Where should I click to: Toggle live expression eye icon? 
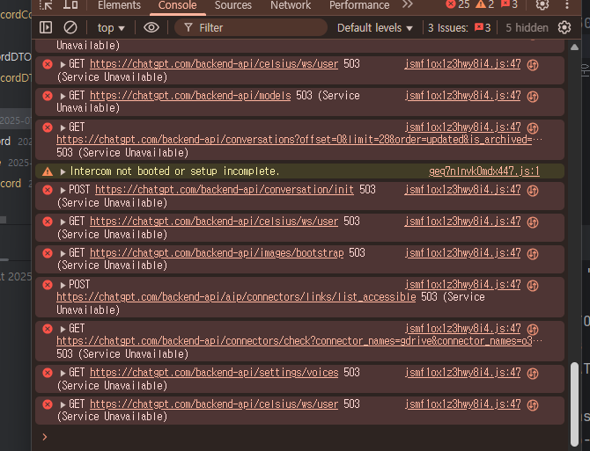click(151, 27)
